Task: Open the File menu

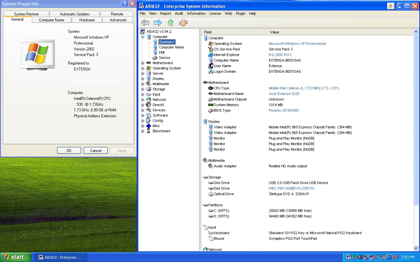Action: point(142,13)
